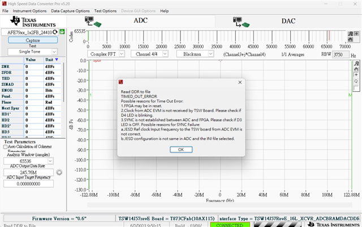Switch to the DAC tab

288,22
